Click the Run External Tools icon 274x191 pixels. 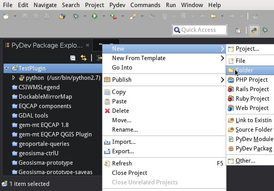pos(113,16)
